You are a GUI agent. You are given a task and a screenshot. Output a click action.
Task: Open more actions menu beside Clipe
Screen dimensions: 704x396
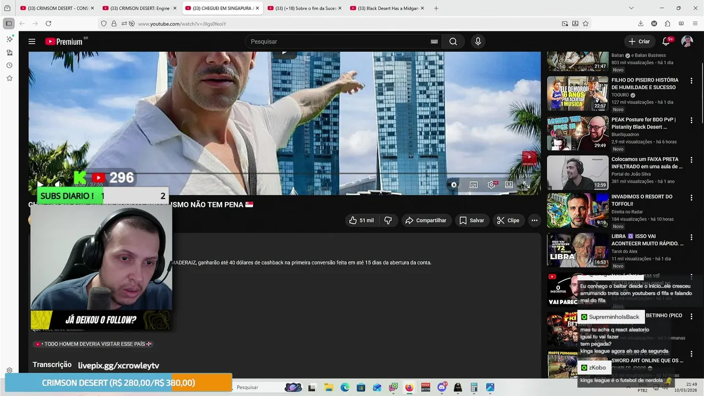534,220
